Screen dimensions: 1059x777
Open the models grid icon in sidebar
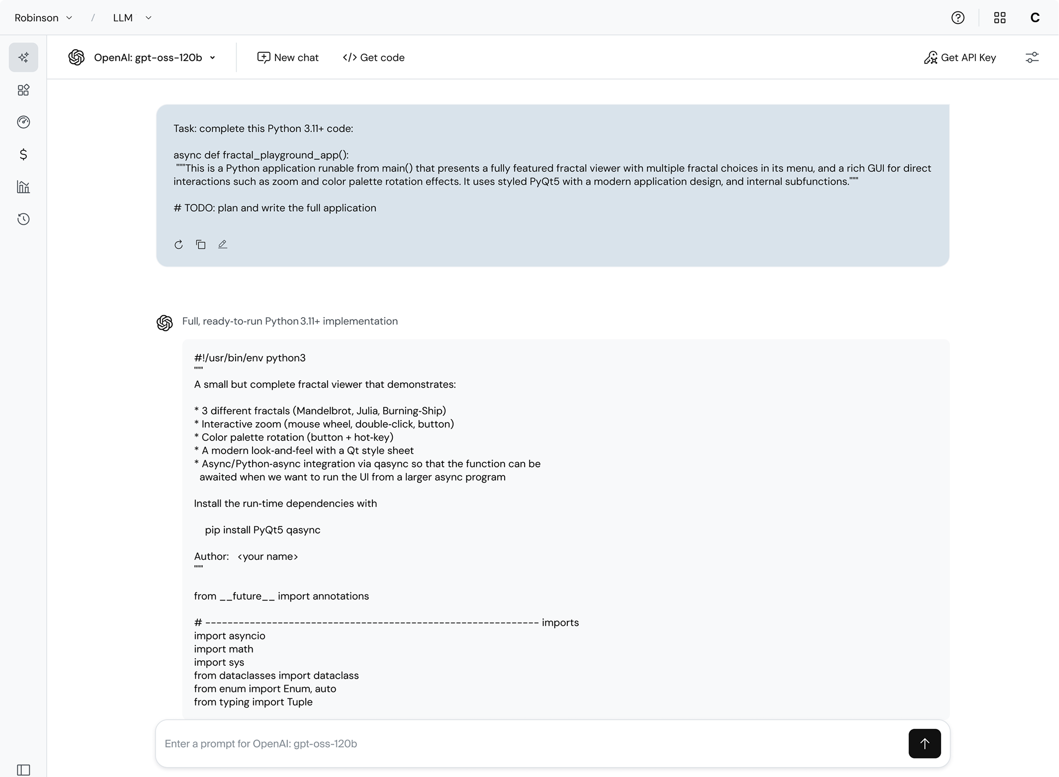[x=23, y=90]
